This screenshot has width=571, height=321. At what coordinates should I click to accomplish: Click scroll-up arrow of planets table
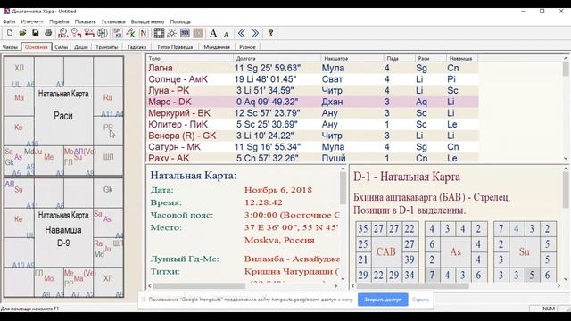[x=566, y=58]
